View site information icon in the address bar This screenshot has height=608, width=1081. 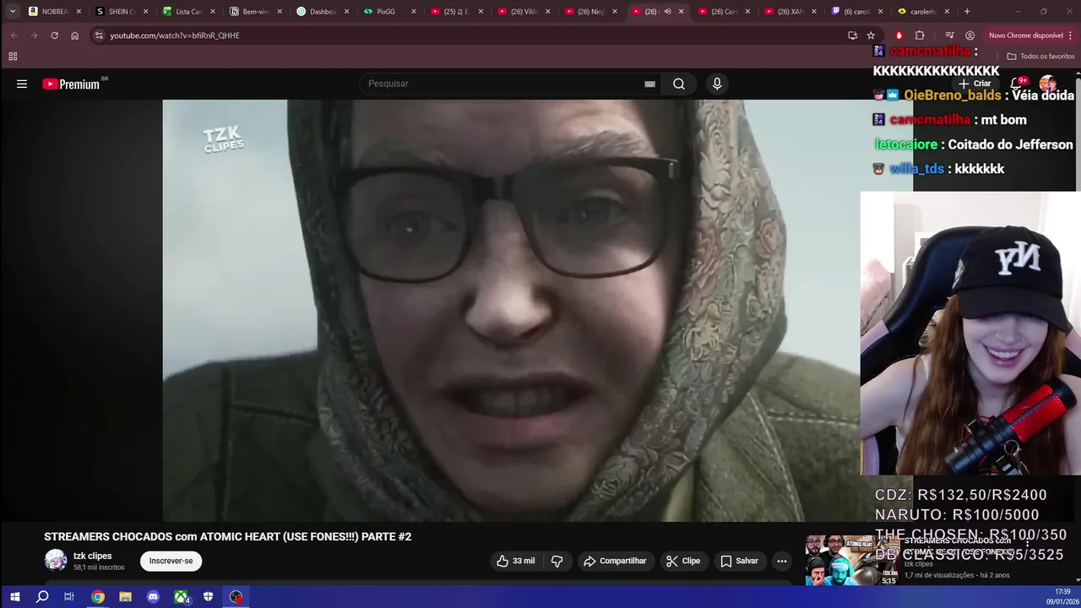click(x=99, y=35)
